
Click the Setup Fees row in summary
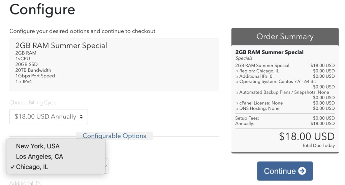click(x=247, y=118)
